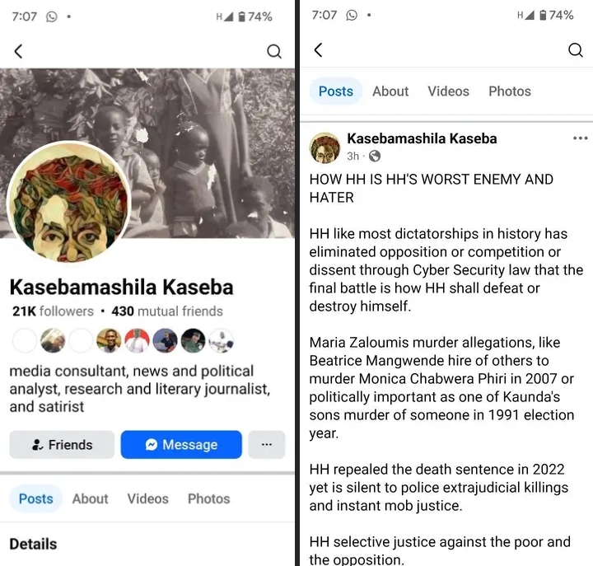
Task: Tap the globe public-audience icon on post
Action: coord(376,156)
